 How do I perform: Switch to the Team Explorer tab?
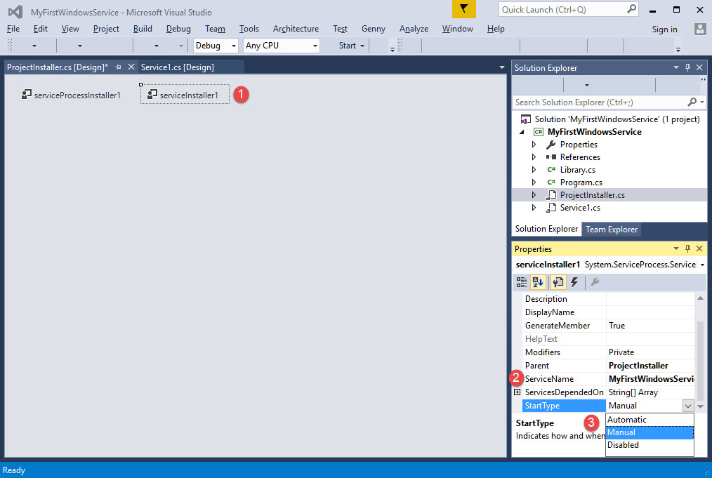pos(611,229)
